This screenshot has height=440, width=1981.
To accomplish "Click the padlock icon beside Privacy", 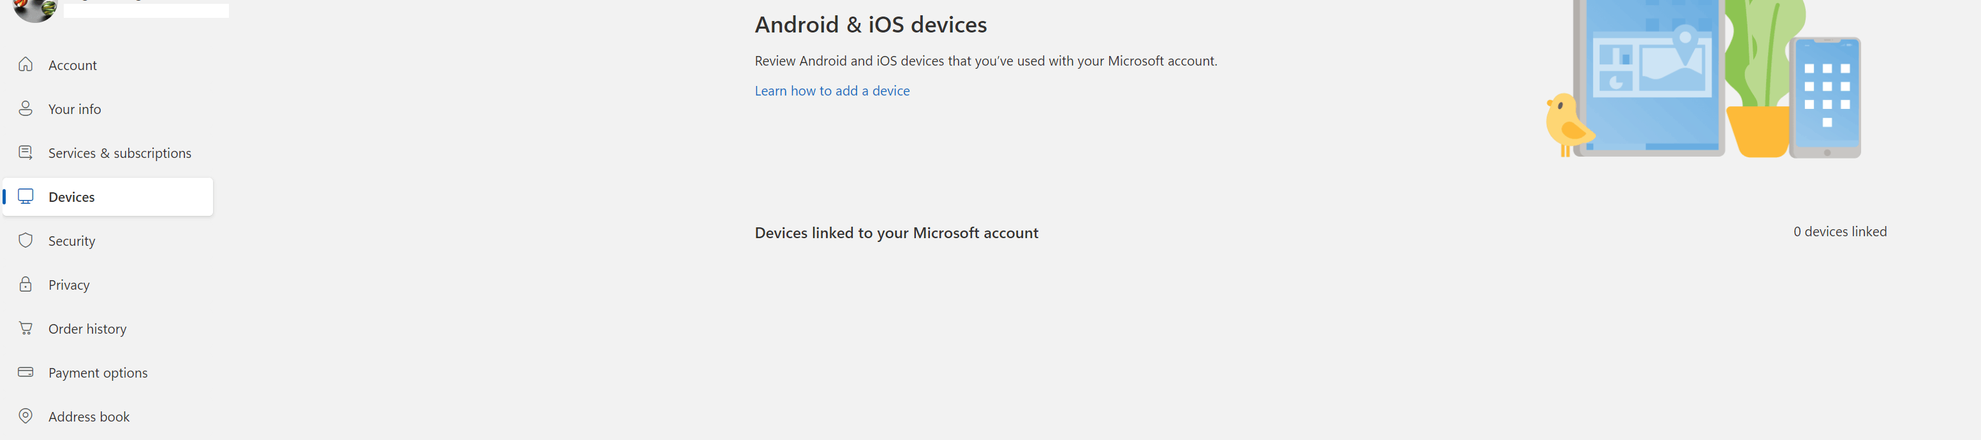I will pos(26,284).
